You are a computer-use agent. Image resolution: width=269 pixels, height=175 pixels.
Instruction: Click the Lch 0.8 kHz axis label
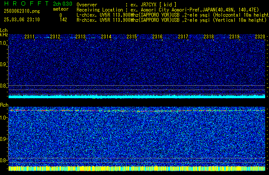[x=3, y=86]
